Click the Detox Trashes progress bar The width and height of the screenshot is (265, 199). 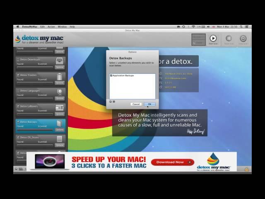pyautogui.click(x=35, y=83)
